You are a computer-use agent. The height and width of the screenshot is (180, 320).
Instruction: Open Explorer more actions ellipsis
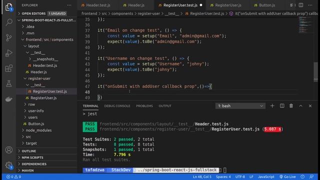coord(69,5)
